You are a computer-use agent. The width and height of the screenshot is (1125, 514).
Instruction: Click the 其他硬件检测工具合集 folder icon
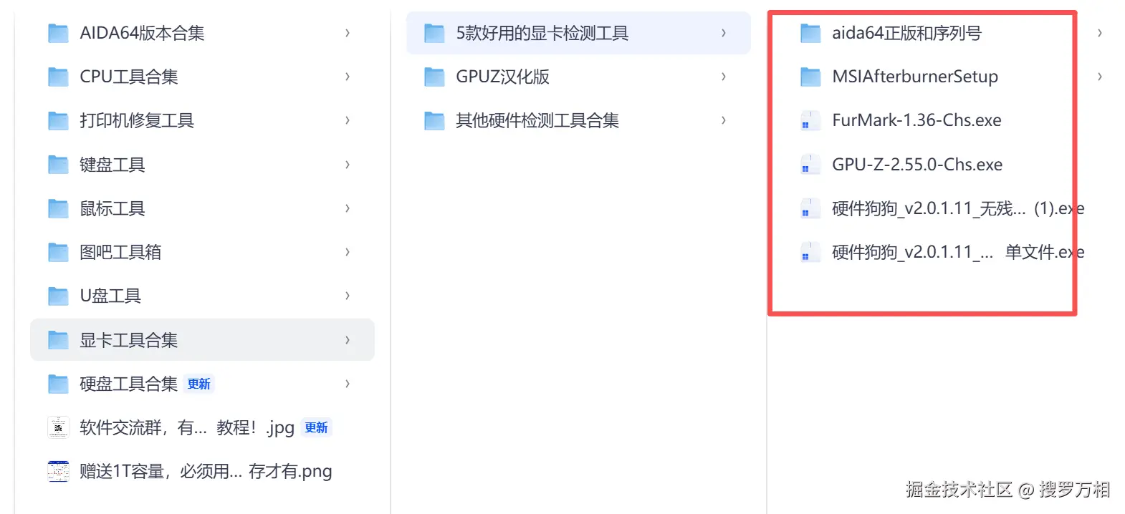tap(434, 120)
